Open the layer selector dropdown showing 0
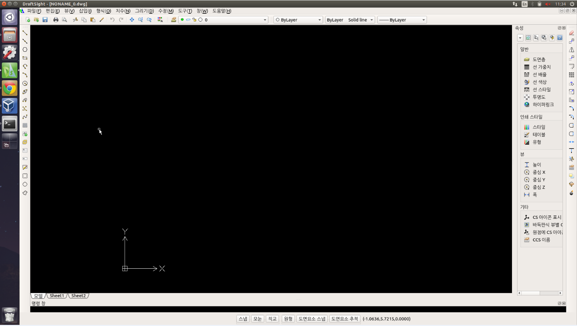 pos(223,20)
